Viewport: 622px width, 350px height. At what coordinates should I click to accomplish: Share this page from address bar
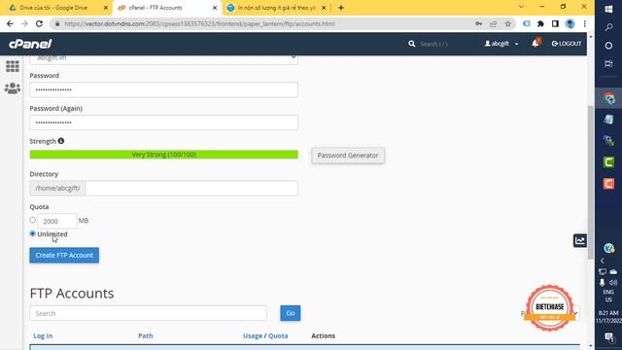tap(494, 23)
